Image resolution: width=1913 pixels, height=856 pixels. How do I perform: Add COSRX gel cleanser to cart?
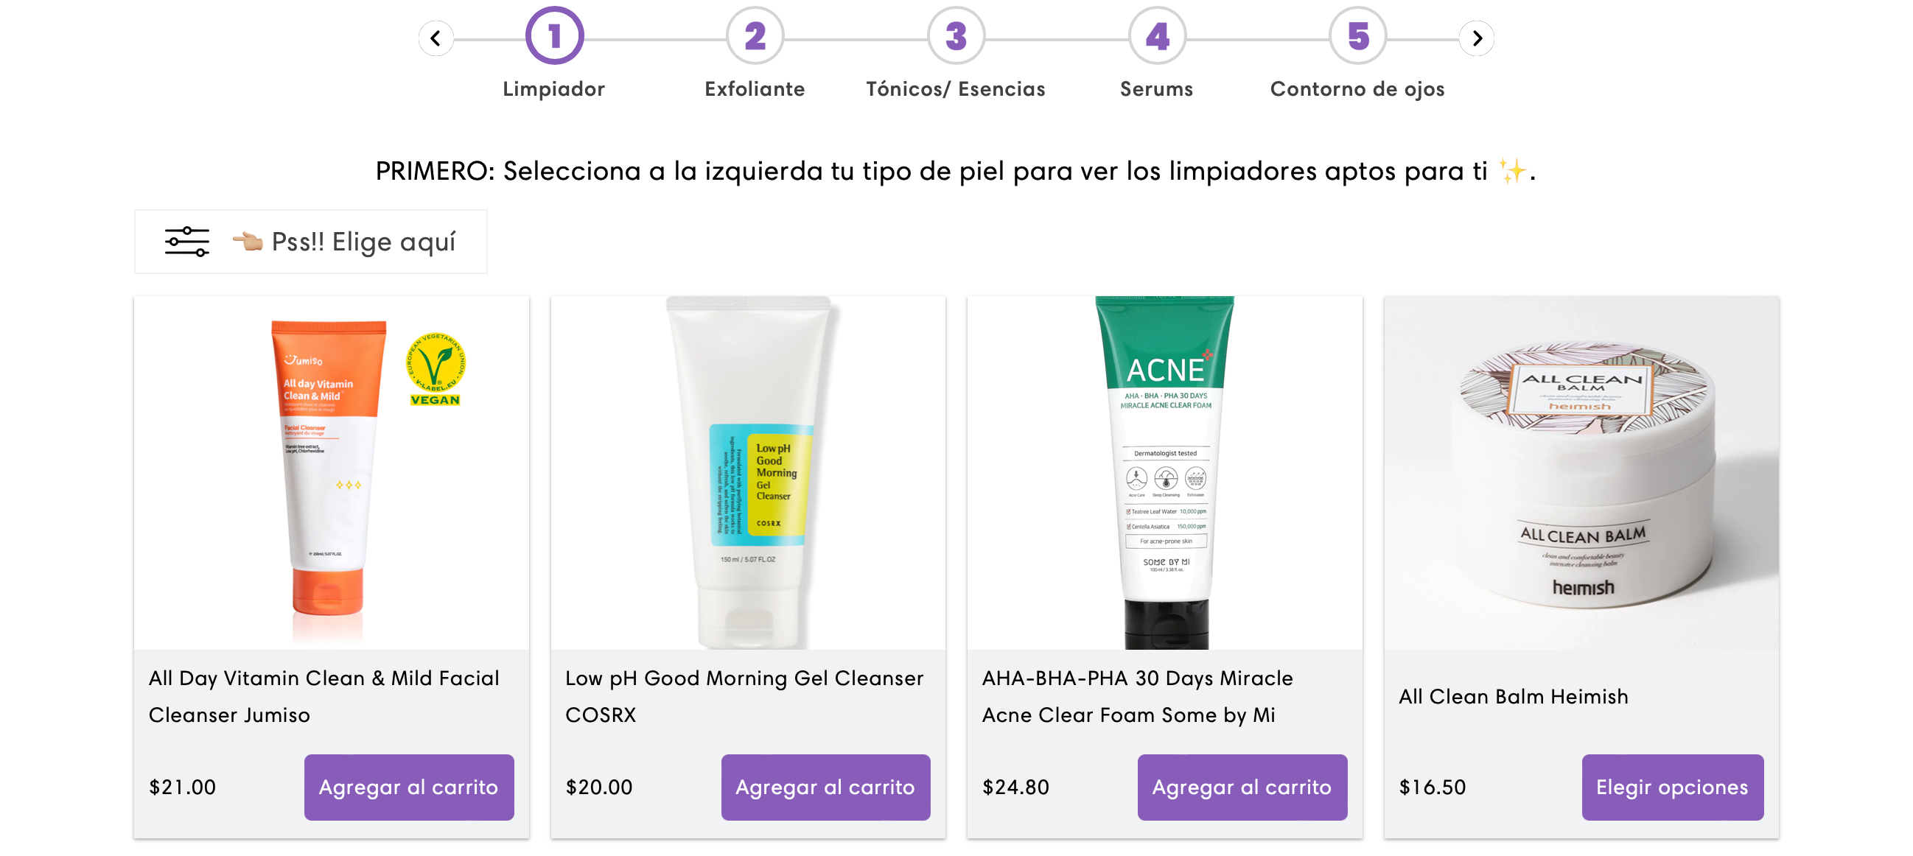[825, 786]
